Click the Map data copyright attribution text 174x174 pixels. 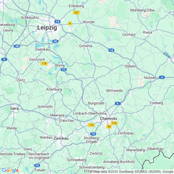click(133, 172)
